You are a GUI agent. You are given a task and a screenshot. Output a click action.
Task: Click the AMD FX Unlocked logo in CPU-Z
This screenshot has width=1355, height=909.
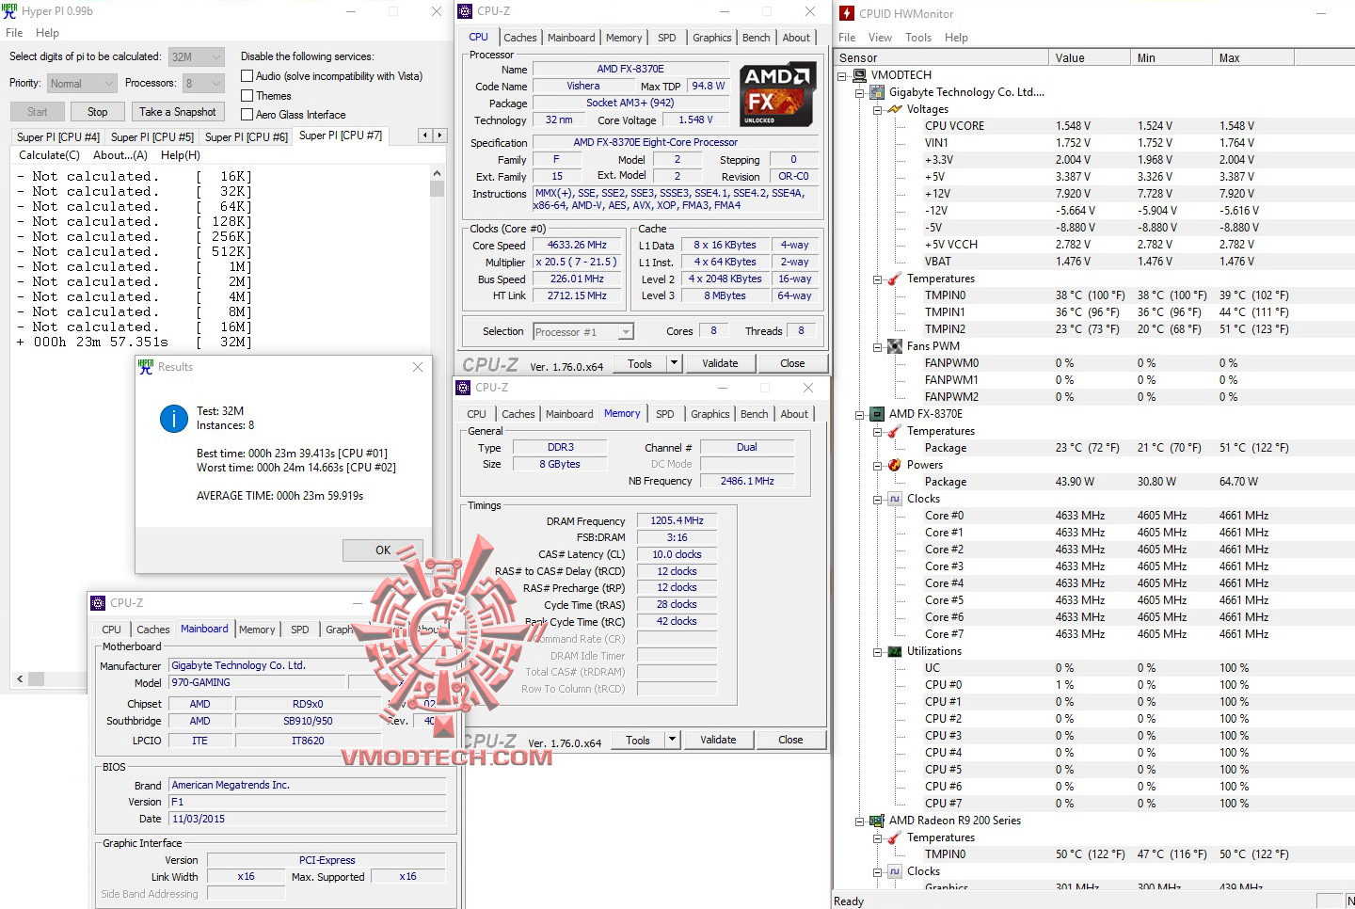coord(776,94)
